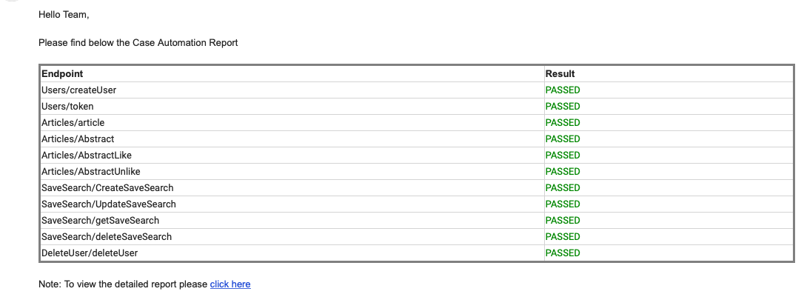Select the Users/createUser endpoint cell
Screen dimensions: 804x297
pos(78,90)
